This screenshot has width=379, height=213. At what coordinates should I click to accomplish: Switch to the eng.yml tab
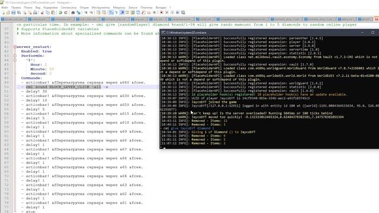pyautogui.click(x=139, y=19)
